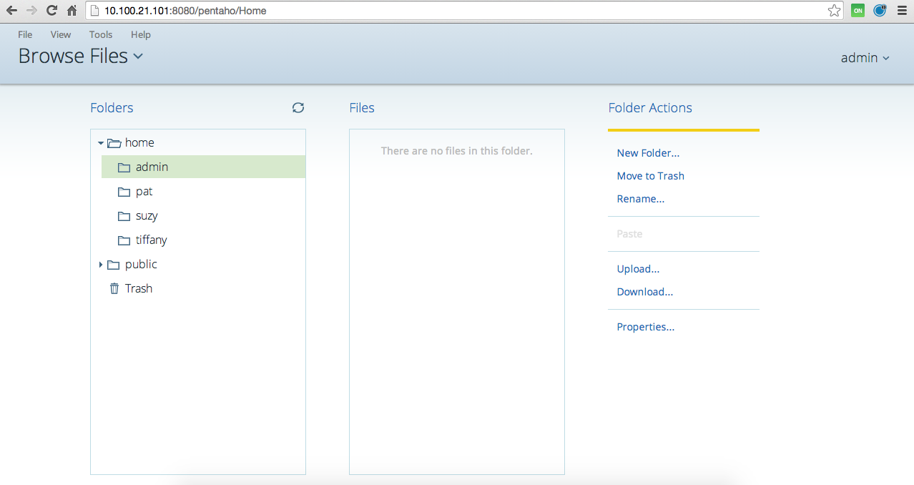Image resolution: width=914 pixels, height=485 pixels.
Task: Click the admin folder icon
Action: click(124, 167)
